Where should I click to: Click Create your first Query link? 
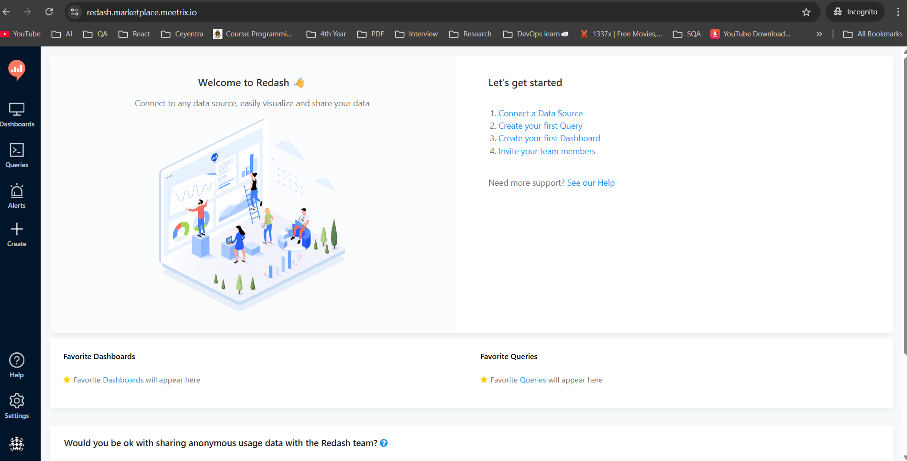540,126
